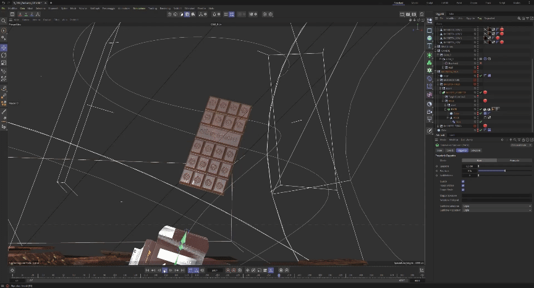Image resolution: width=534 pixels, height=288 pixels.
Task: Toggle the Y axis lock
Action: 26,14
